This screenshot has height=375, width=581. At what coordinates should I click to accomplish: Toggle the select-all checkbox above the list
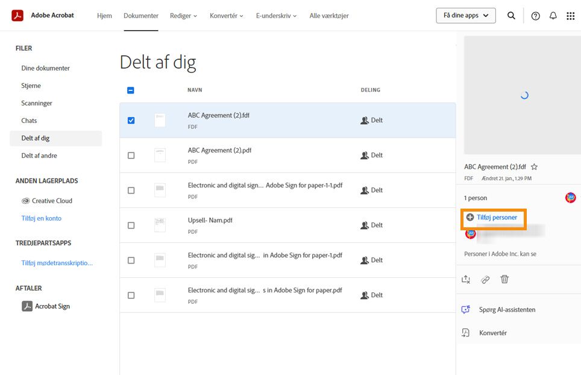[131, 89]
